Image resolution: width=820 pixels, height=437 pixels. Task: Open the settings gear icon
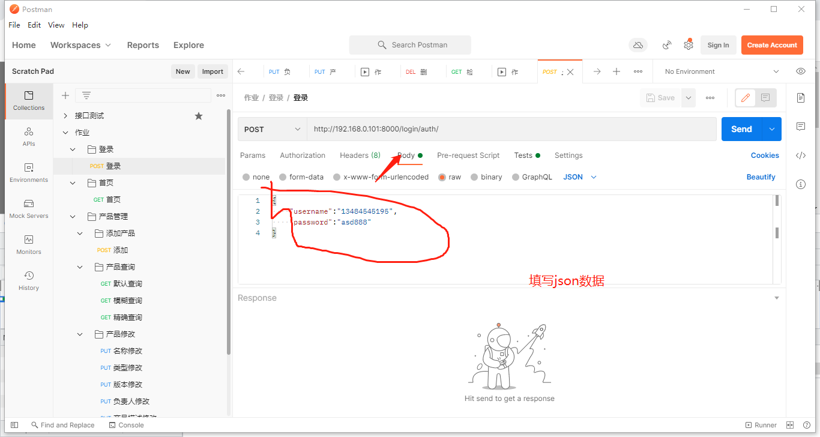click(689, 45)
